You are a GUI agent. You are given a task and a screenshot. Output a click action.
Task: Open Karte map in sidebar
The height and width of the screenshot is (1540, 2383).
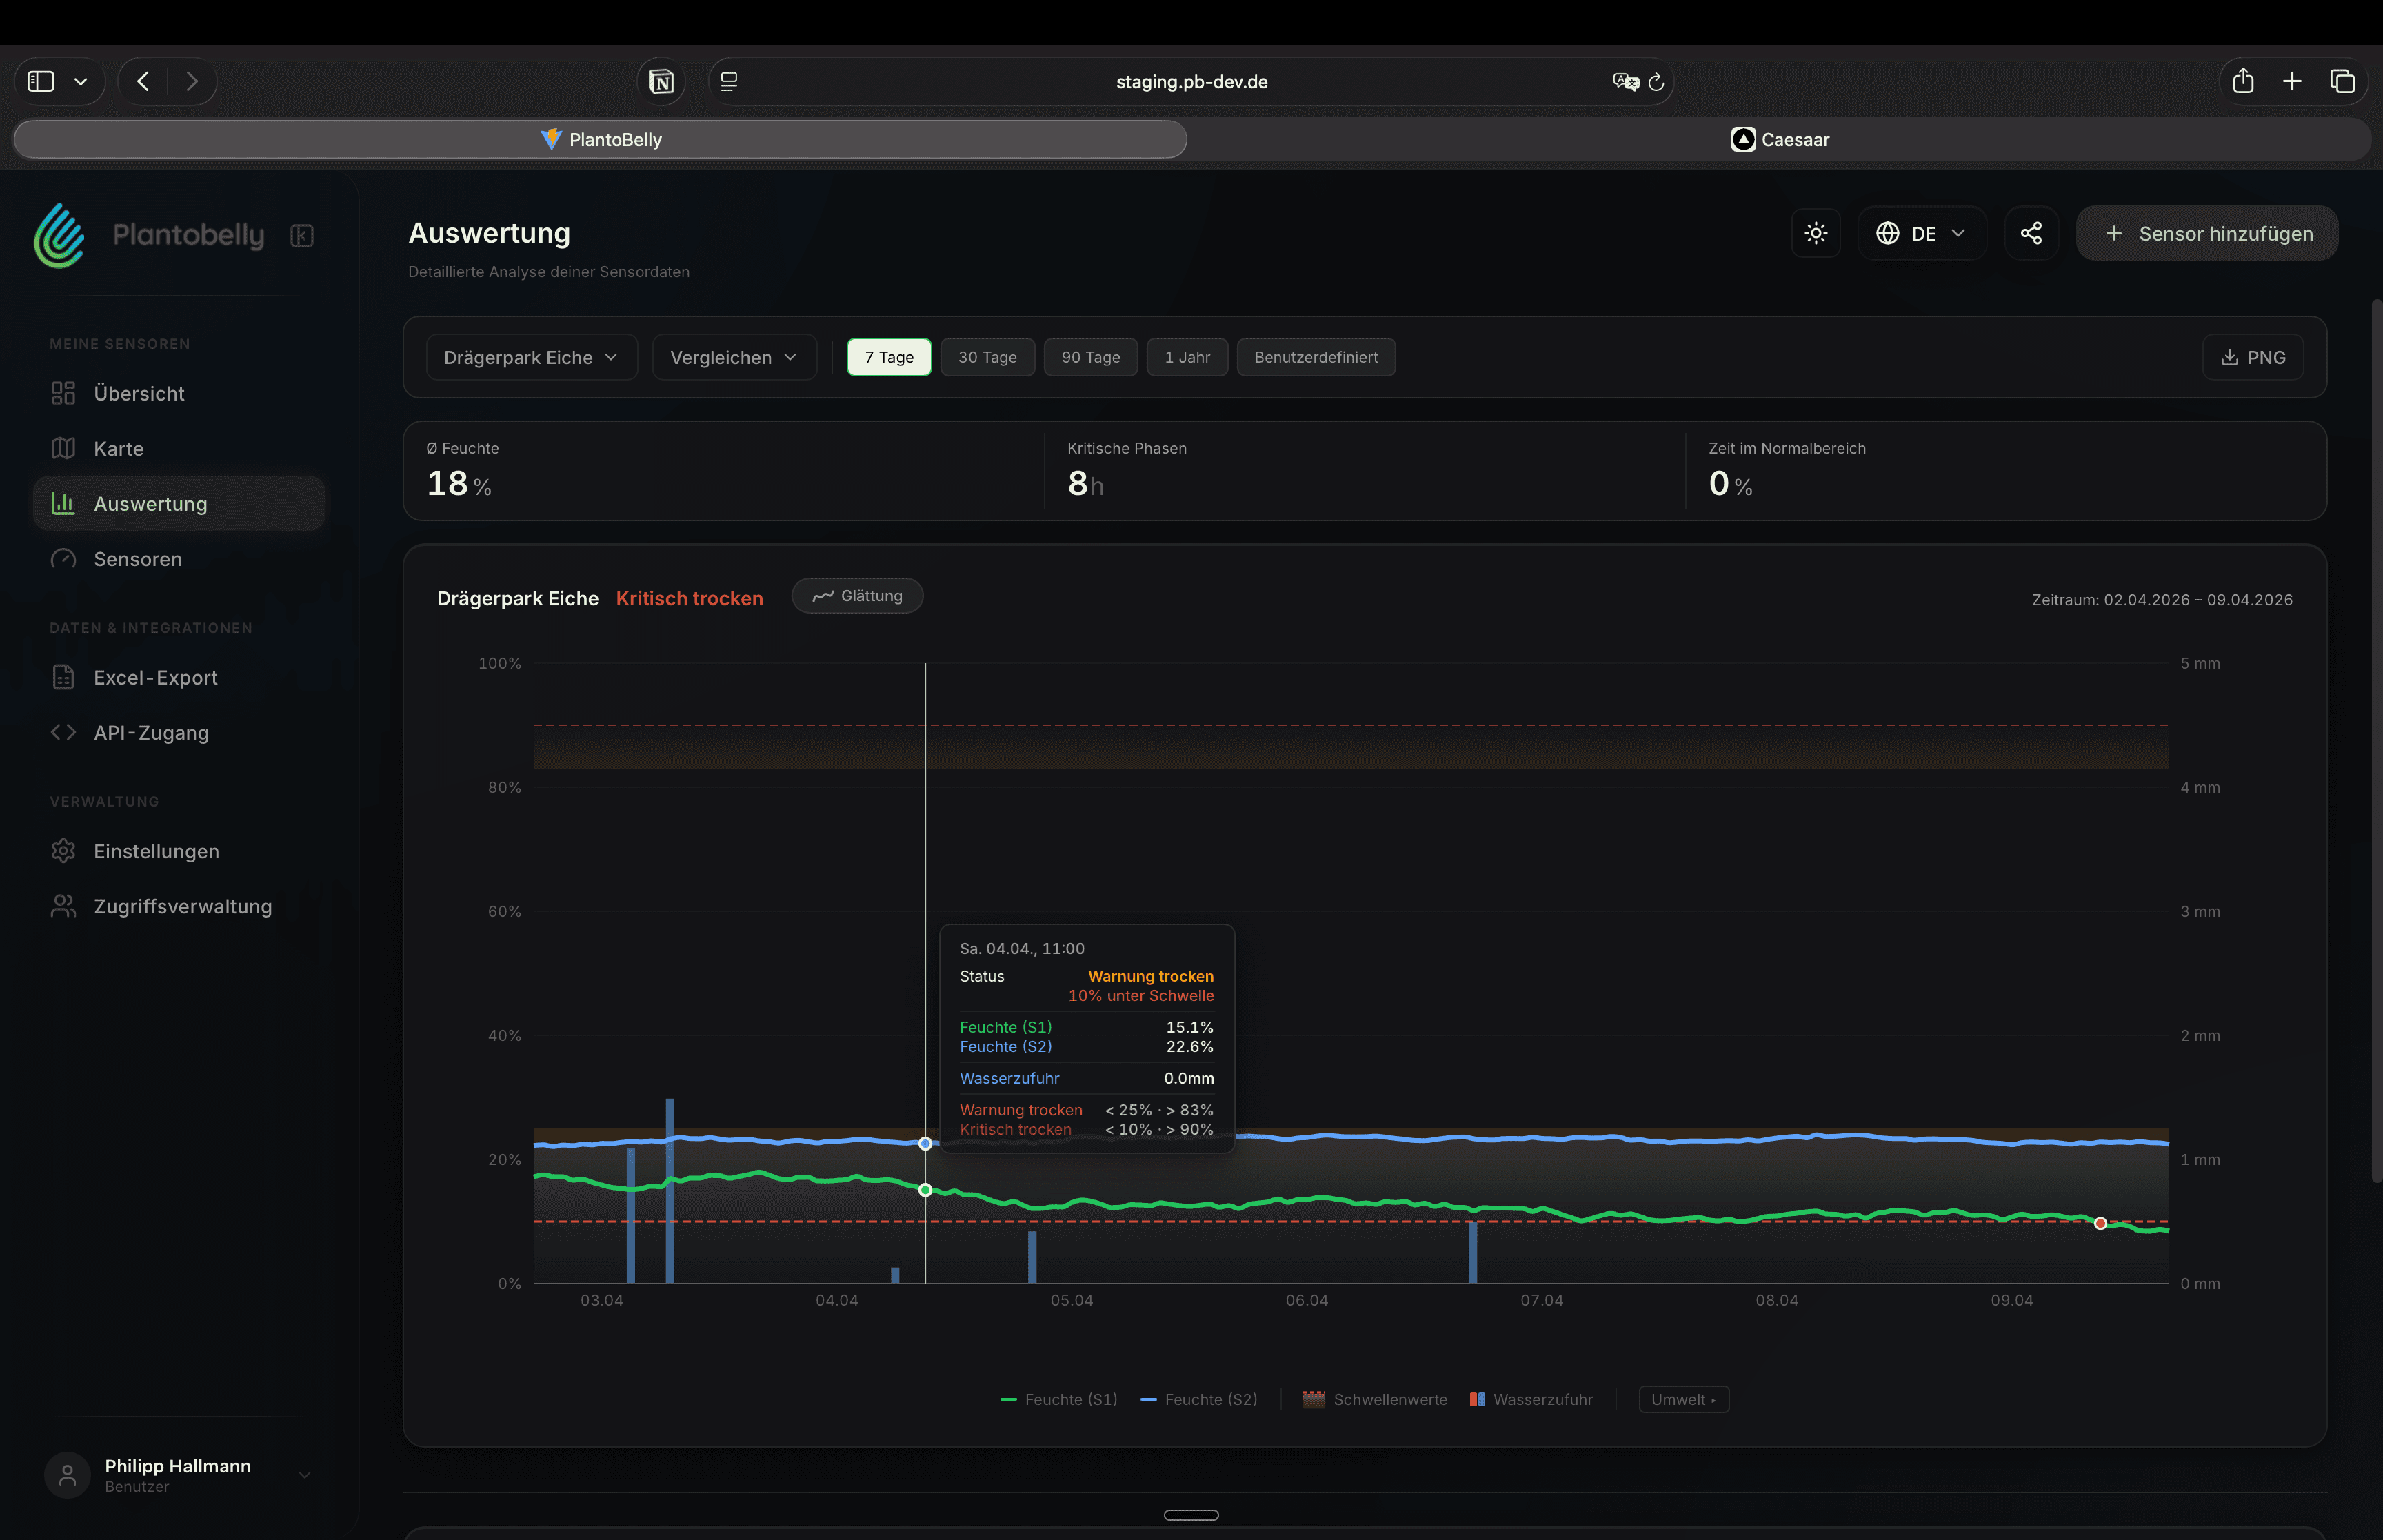118,449
